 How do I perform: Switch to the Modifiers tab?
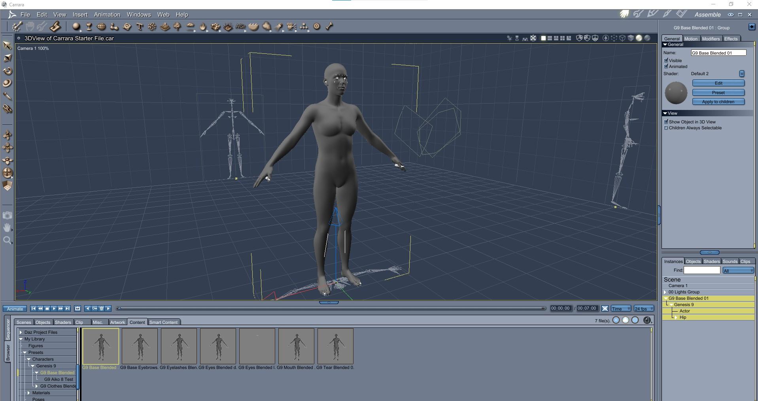711,39
